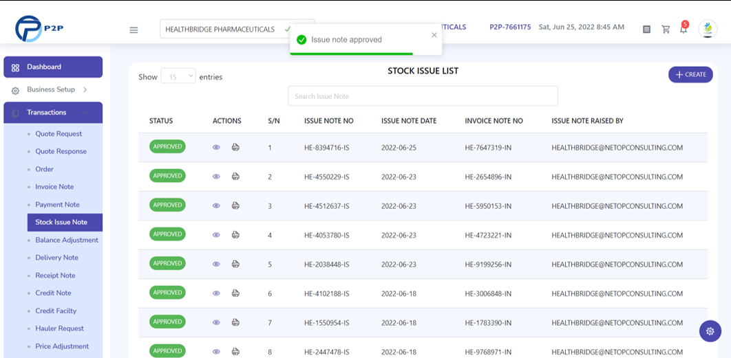Close the Issue note approved toast
Image resolution: width=731 pixels, height=358 pixels.
[x=434, y=35]
